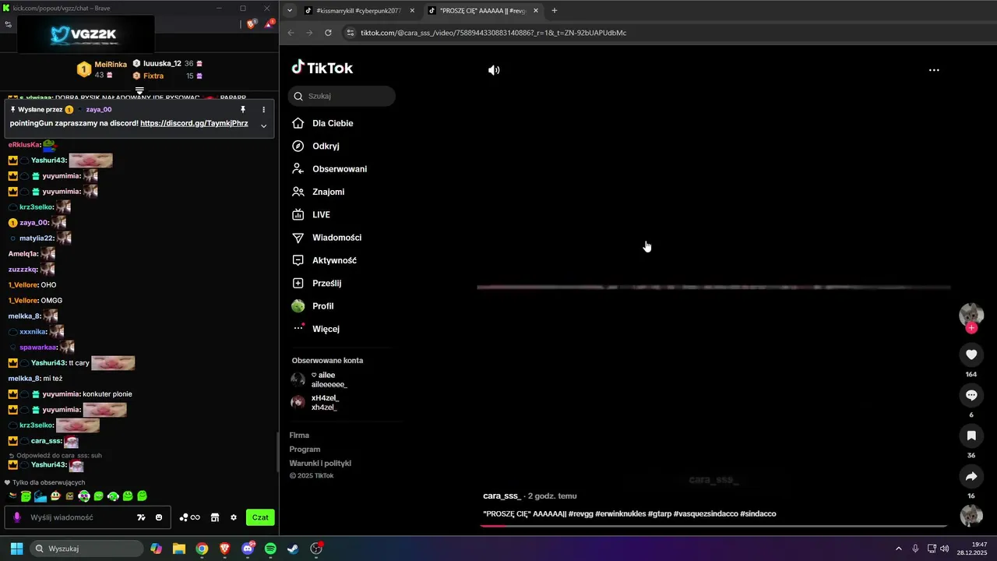Image resolution: width=997 pixels, height=561 pixels.
Task: Like the video with the heart icon
Action: [x=971, y=355]
